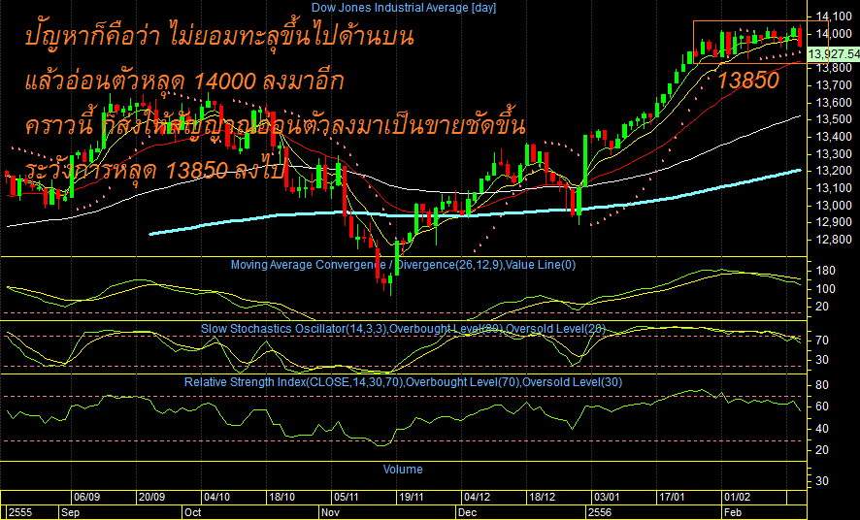Click the 20 value on RSI axis

(822, 450)
